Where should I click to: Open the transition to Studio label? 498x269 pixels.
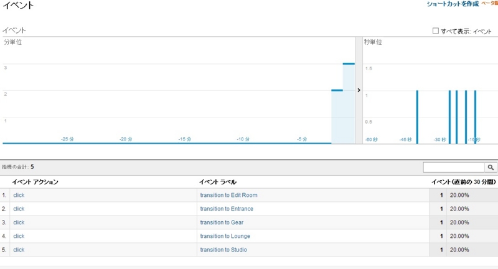(223, 250)
